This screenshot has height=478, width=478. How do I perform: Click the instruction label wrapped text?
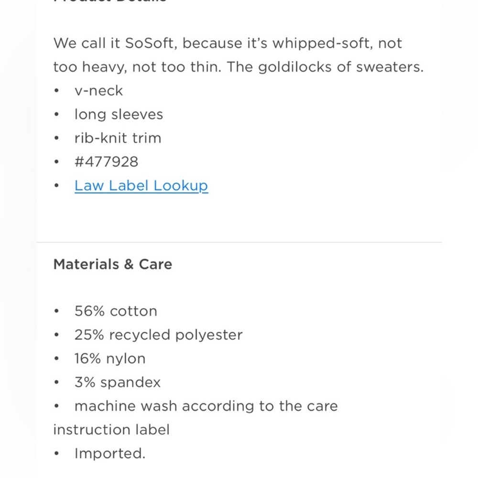(x=111, y=430)
